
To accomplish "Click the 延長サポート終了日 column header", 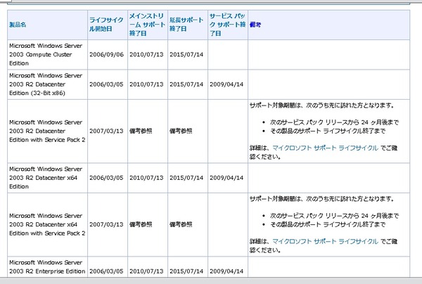I will click(186, 24).
